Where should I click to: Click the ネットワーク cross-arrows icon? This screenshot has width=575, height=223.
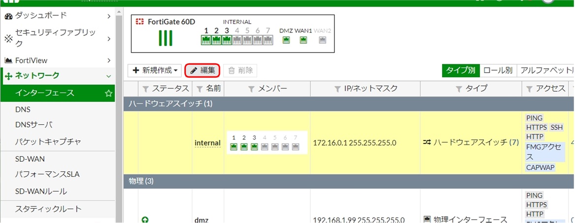tap(9, 76)
